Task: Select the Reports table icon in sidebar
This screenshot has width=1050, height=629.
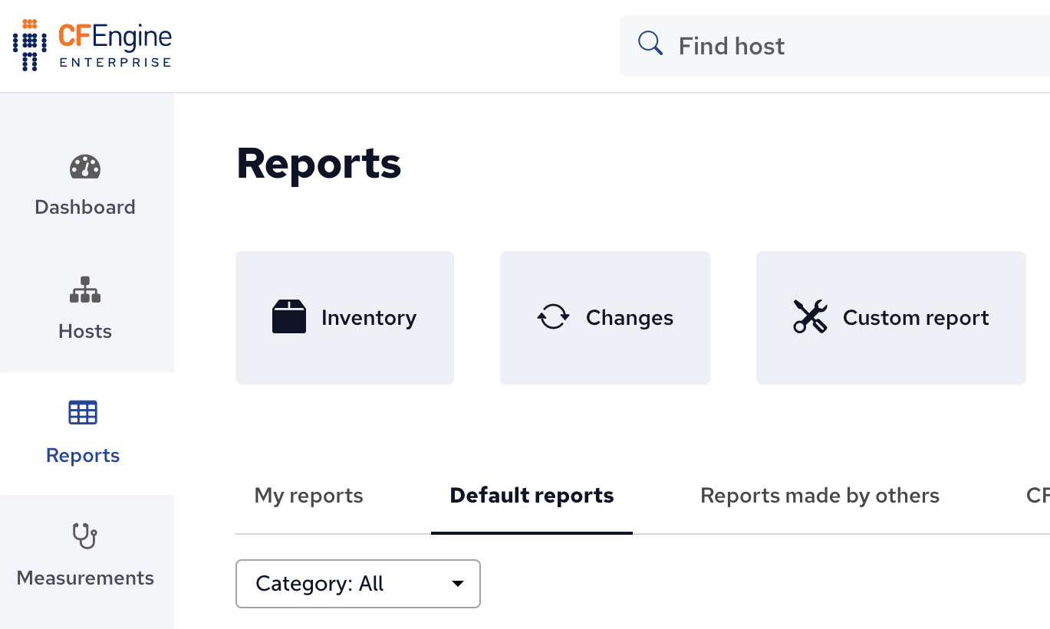Action: coord(83,412)
